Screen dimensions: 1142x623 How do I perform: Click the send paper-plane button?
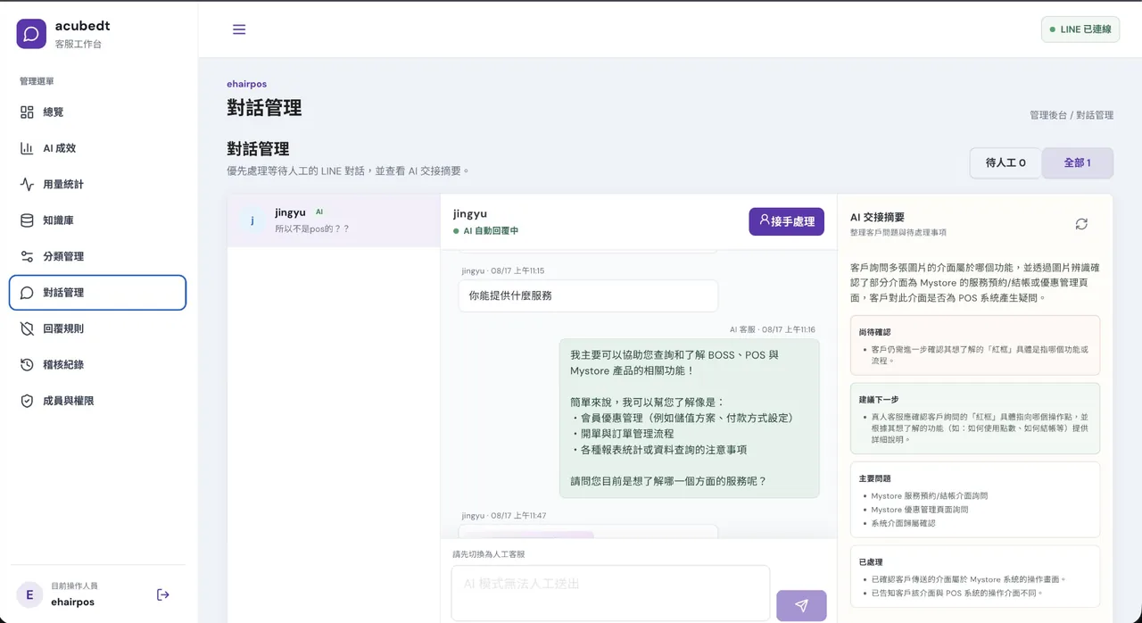[801, 605]
